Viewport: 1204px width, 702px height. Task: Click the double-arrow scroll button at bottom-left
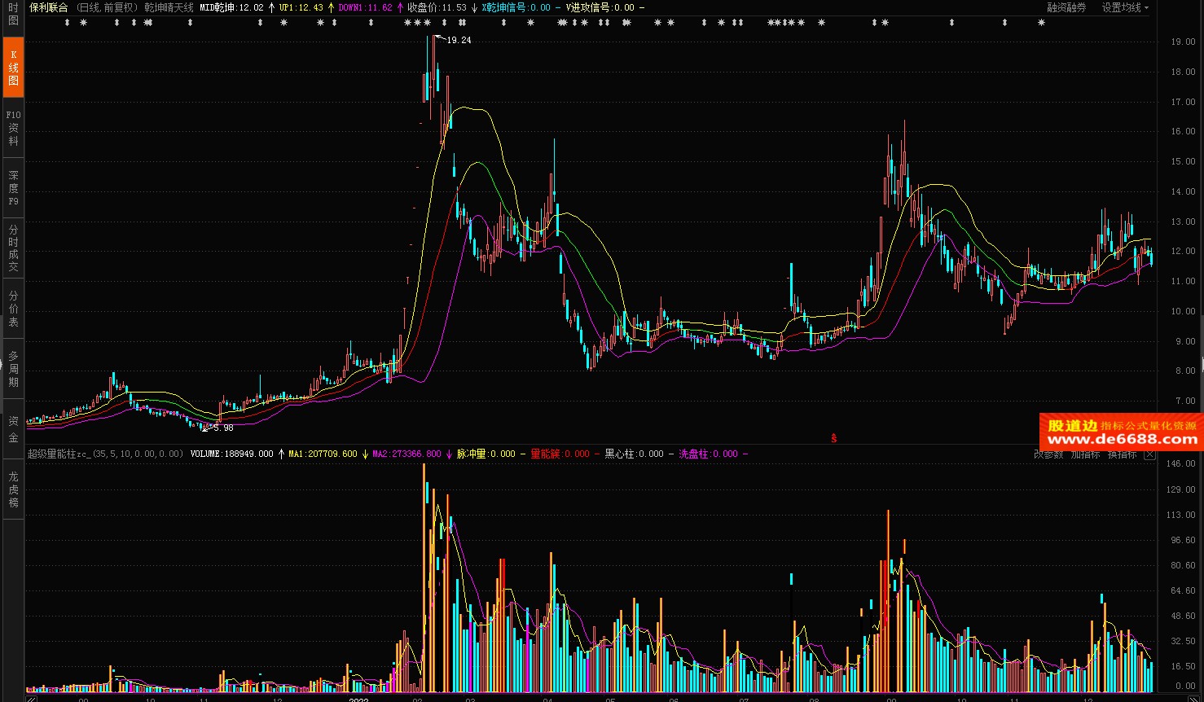coord(31,699)
